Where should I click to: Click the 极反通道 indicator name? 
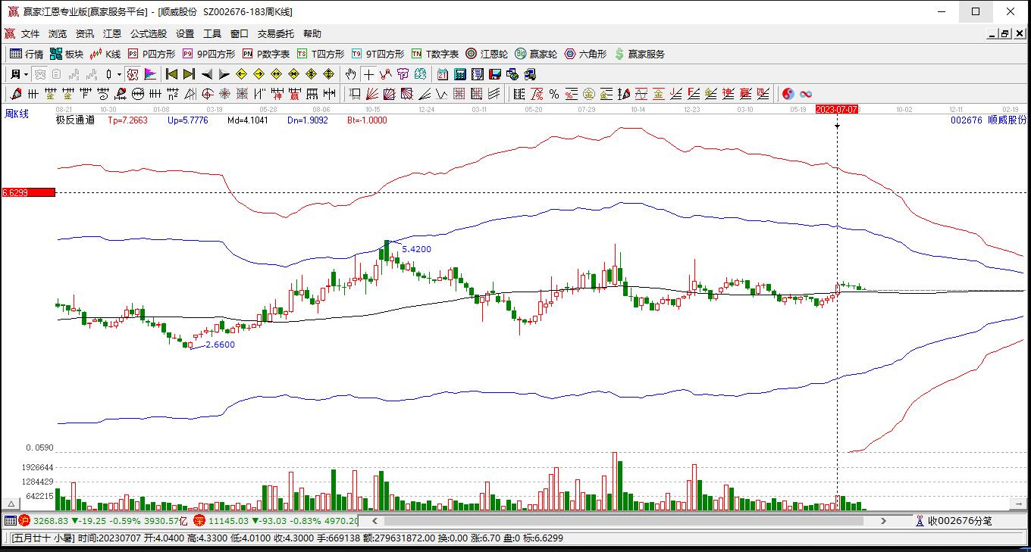click(75, 120)
